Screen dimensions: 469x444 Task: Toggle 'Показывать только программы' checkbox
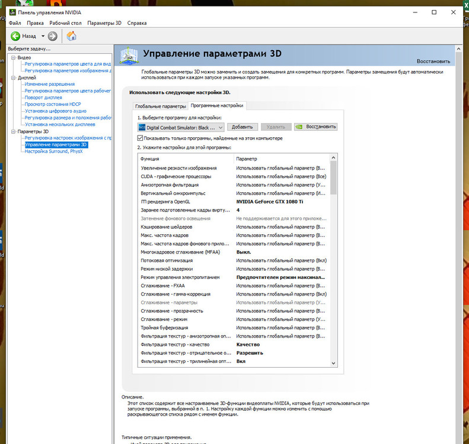click(x=140, y=138)
